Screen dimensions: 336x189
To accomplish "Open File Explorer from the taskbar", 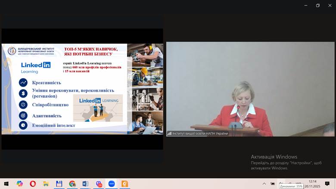I will [46, 183].
